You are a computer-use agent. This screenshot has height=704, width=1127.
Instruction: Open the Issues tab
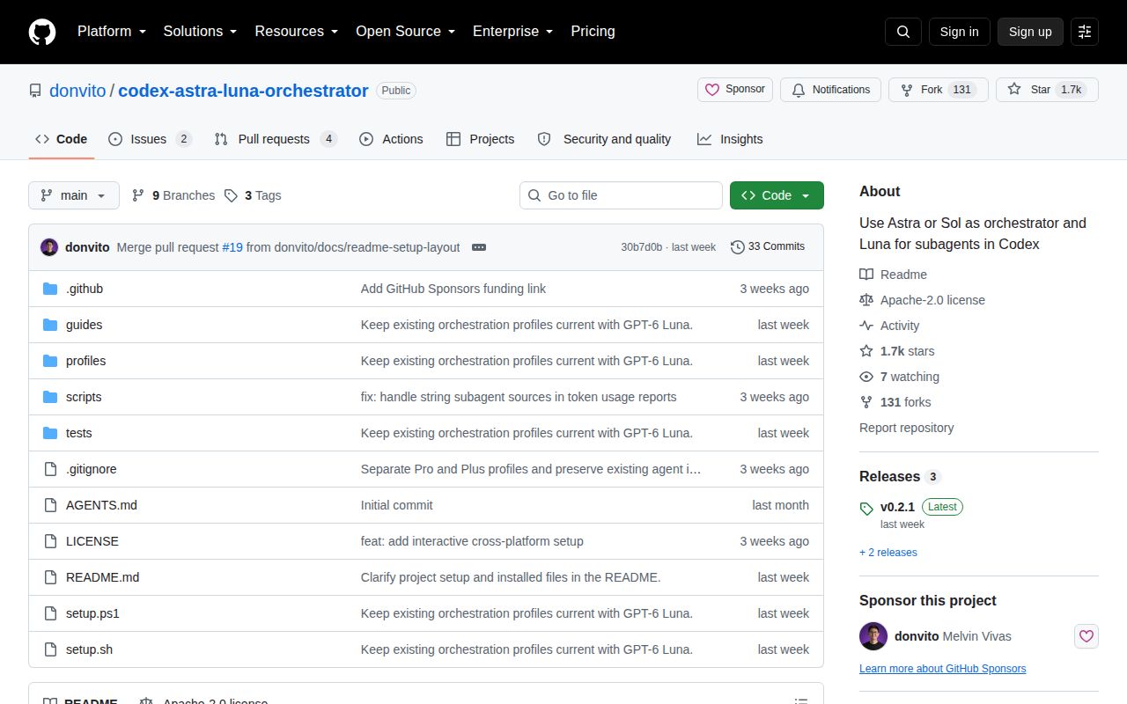pyautogui.click(x=150, y=139)
